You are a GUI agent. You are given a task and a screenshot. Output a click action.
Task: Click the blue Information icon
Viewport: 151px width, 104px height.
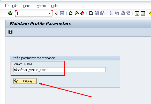pos(11,32)
